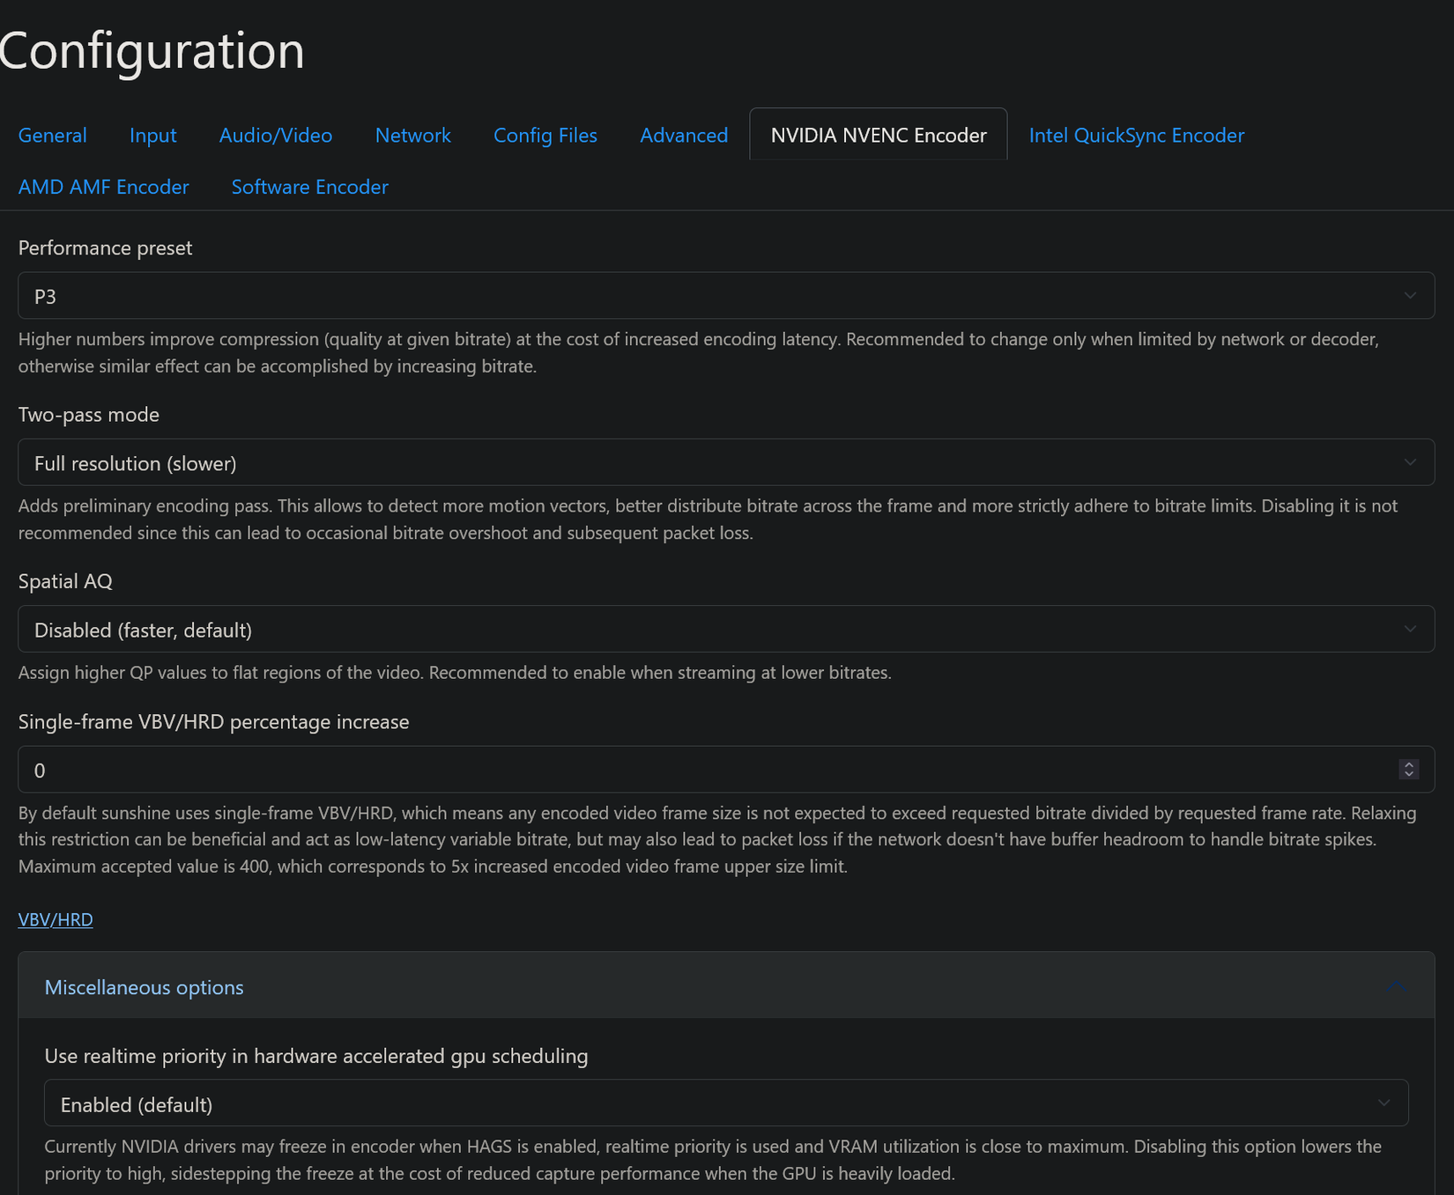Open the Spatial AQ dropdown

pyautogui.click(x=726, y=629)
